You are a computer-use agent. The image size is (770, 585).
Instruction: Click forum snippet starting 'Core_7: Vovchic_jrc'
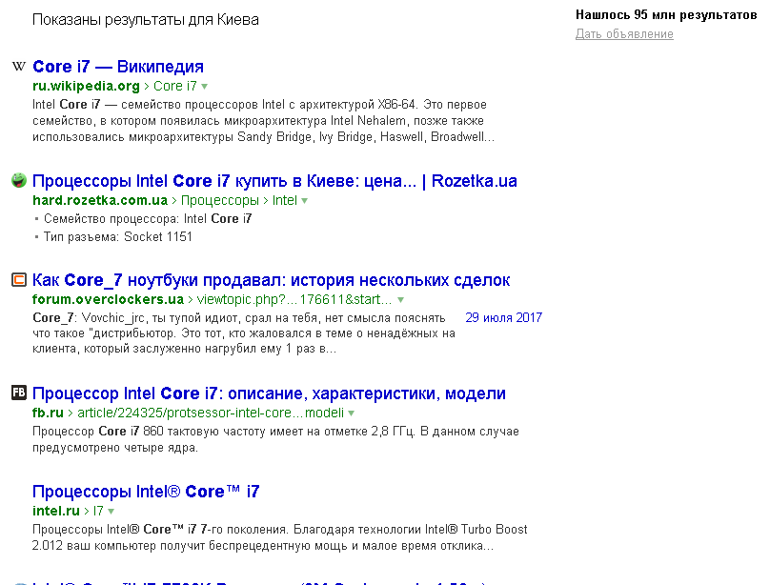244,333
